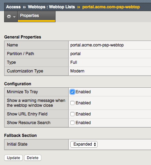Enable Show URL Entry Field checkbox
This screenshot has height=165, width=151.
pyautogui.click(x=72, y=114)
